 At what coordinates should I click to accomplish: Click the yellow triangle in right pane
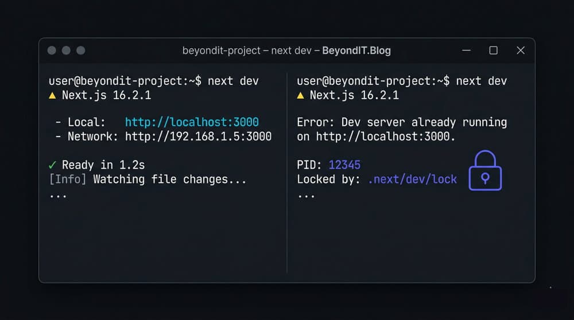pos(301,96)
